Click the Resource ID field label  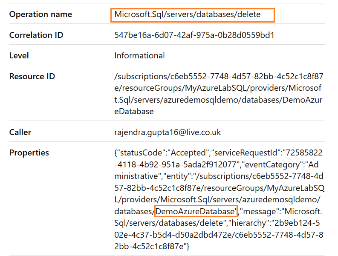32,77
